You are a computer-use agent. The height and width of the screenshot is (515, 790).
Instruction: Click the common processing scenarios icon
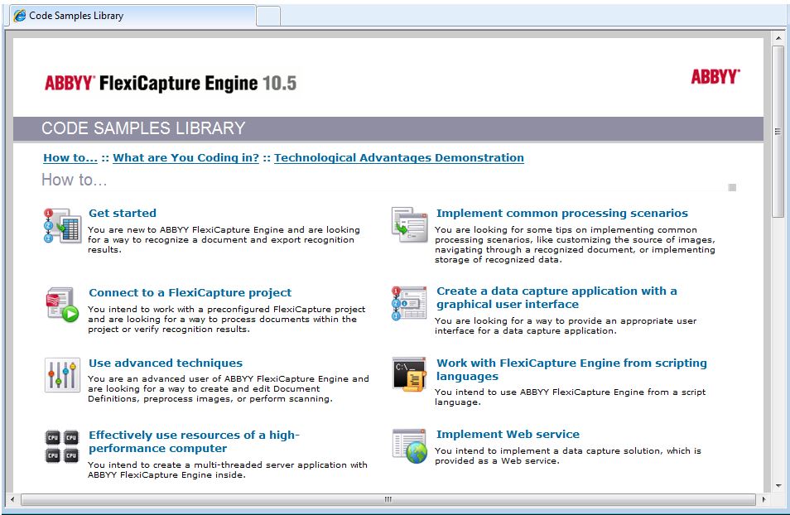tap(410, 224)
